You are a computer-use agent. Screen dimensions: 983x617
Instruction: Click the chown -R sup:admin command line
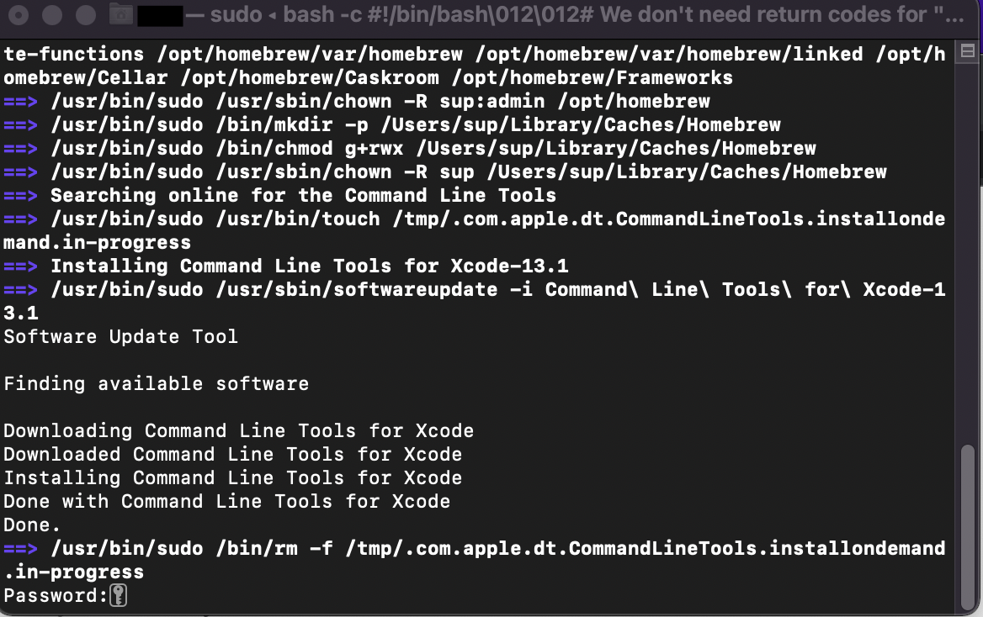(380, 102)
